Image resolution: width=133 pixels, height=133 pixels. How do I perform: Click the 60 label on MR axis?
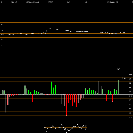pyautogui.click(x=130, y=83)
